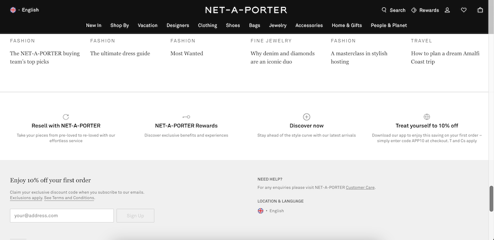Open the English language selector in header
The height and width of the screenshot is (240, 494).
coord(25,10)
